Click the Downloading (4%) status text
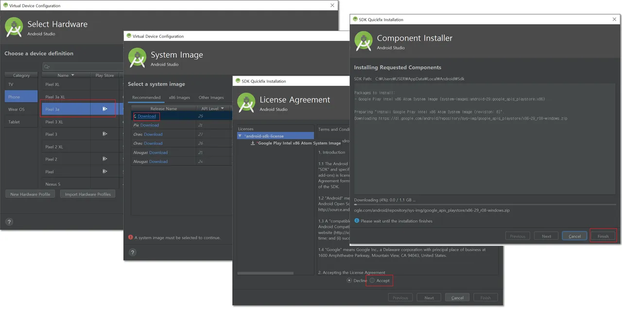The height and width of the screenshot is (309, 622). tap(385, 200)
